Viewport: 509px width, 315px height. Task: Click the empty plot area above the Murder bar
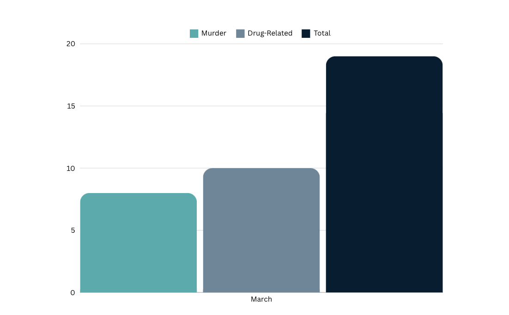[x=138, y=139]
